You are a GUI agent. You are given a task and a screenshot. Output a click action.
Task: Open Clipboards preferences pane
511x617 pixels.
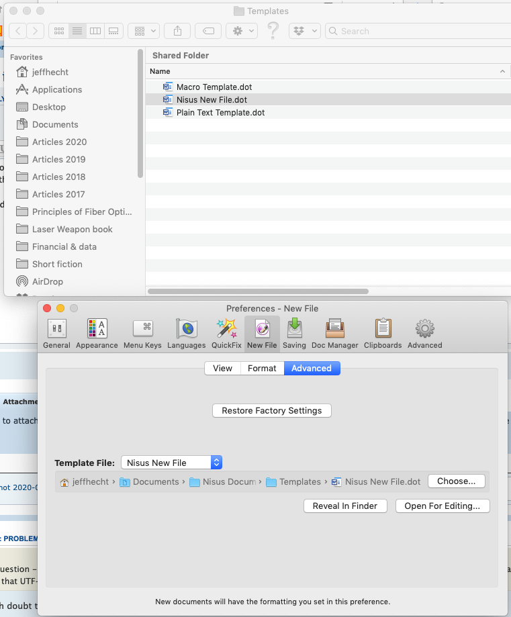[383, 334]
